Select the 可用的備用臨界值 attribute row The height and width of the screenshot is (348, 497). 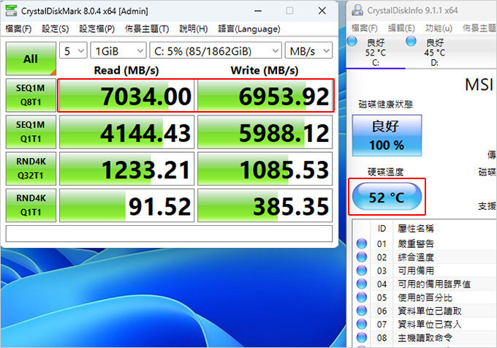pyautogui.click(x=425, y=284)
